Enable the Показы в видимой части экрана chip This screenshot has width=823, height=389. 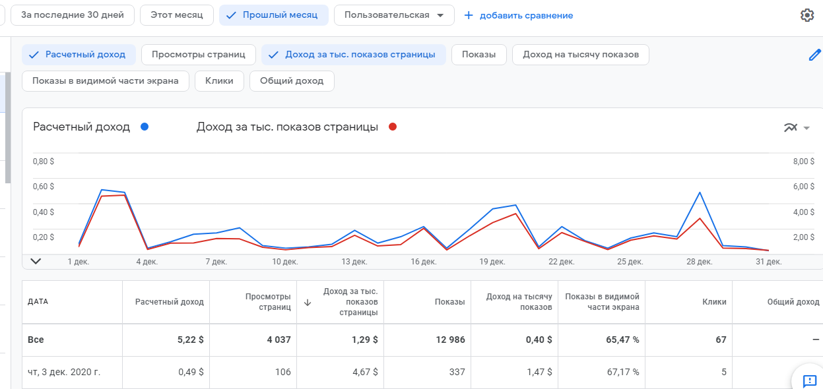(106, 81)
